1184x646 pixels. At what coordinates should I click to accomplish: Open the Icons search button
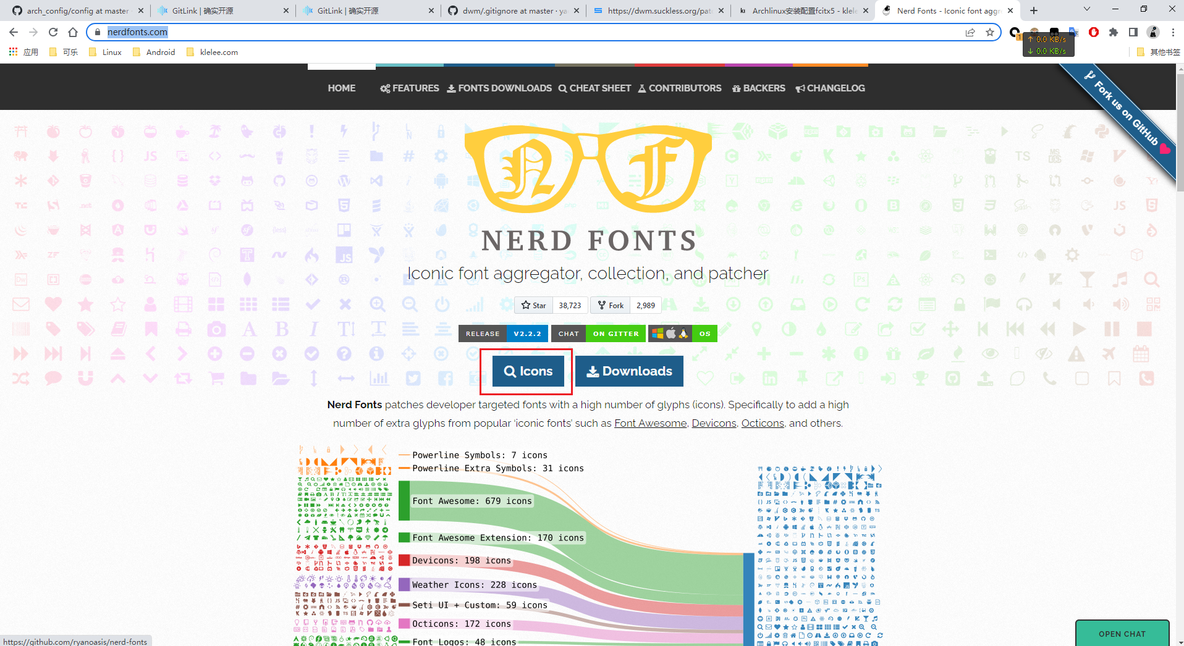(x=528, y=371)
